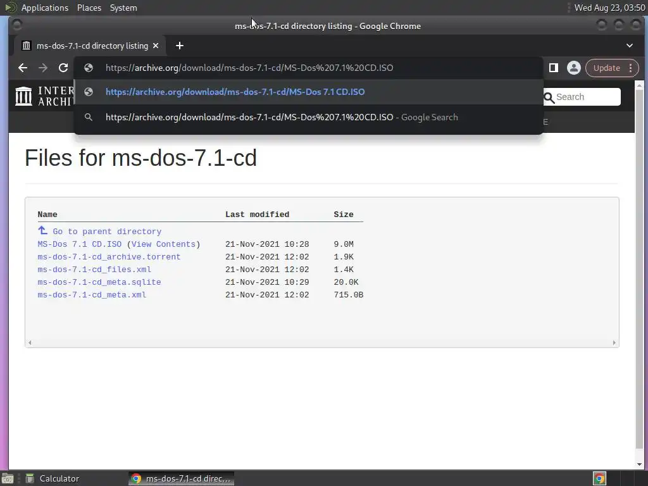Click the Chrome icon in workspace switcher
Image resolution: width=648 pixels, height=486 pixels.
coord(600,478)
